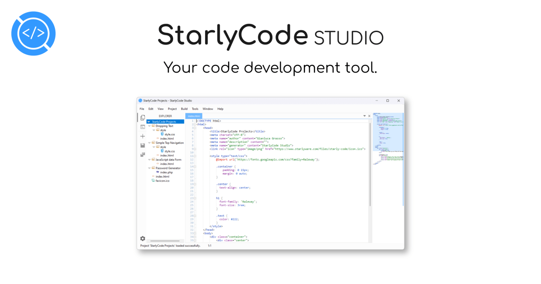Click the color: #222; code line
The width and height of the screenshot is (541, 284).
coord(229,219)
